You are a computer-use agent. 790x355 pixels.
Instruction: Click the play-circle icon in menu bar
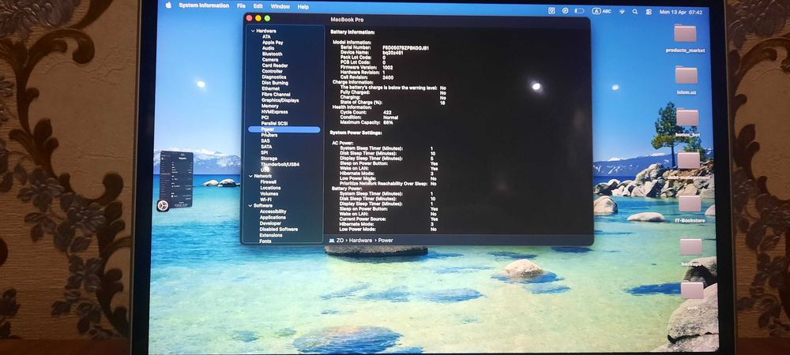pyautogui.click(x=566, y=10)
